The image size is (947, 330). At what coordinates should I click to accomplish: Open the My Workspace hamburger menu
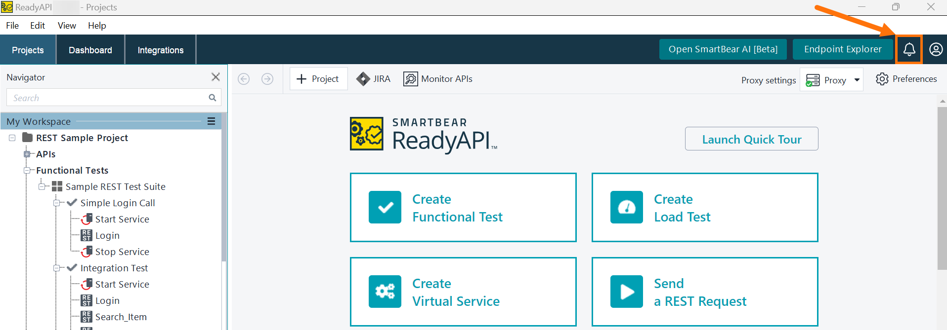(211, 121)
